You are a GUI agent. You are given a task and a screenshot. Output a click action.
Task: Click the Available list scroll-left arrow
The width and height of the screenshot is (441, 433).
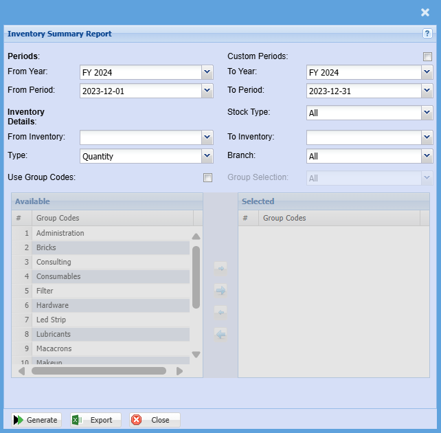click(x=22, y=371)
